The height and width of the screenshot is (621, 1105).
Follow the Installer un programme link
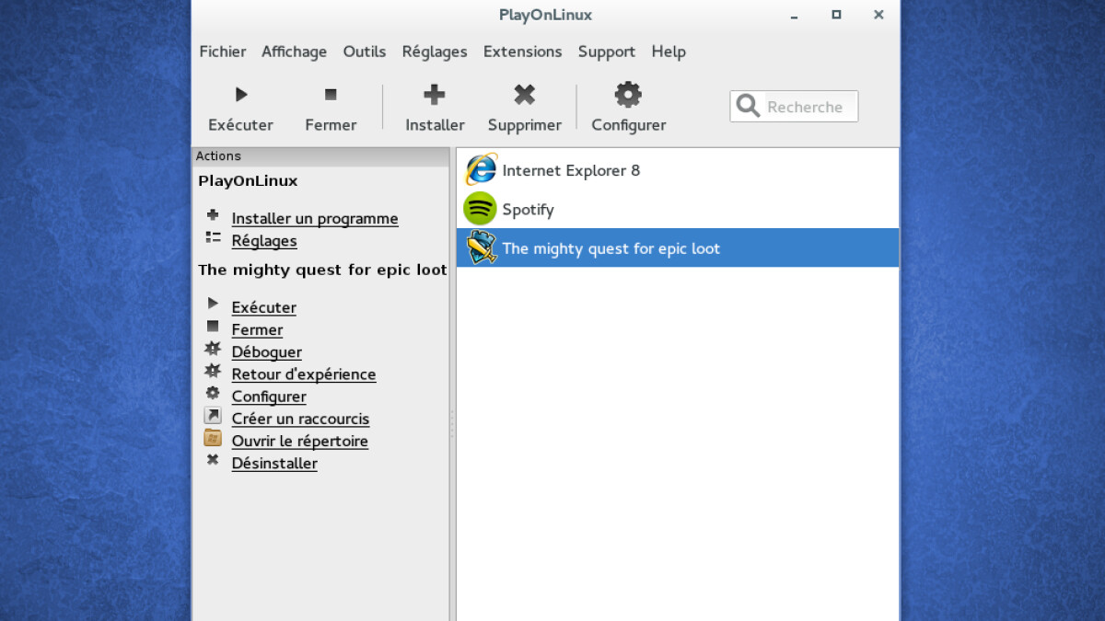[x=315, y=219]
